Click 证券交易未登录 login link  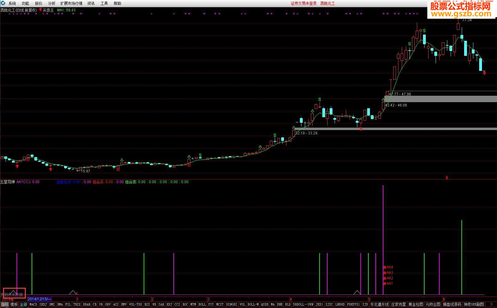[304, 3]
